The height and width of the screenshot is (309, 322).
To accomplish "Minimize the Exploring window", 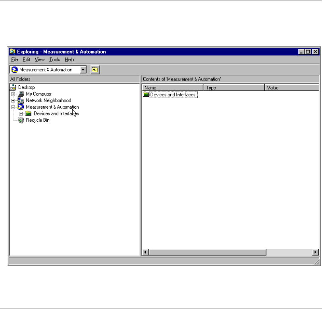I will (301, 52).
